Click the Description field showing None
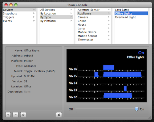 pyautogui.click(x=27, y=92)
